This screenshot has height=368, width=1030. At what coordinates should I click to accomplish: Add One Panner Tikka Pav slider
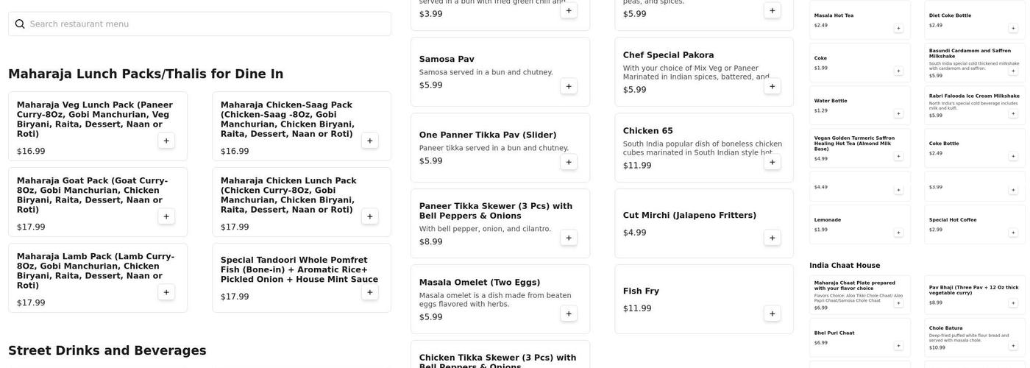pyautogui.click(x=569, y=162)
